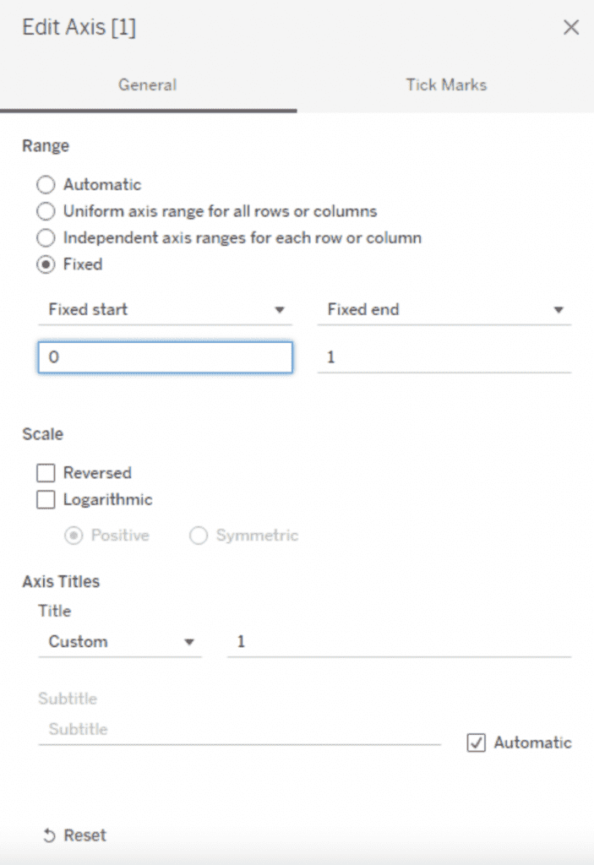
Task: Open the Custom title dropdown
Action: pos(120,642)
